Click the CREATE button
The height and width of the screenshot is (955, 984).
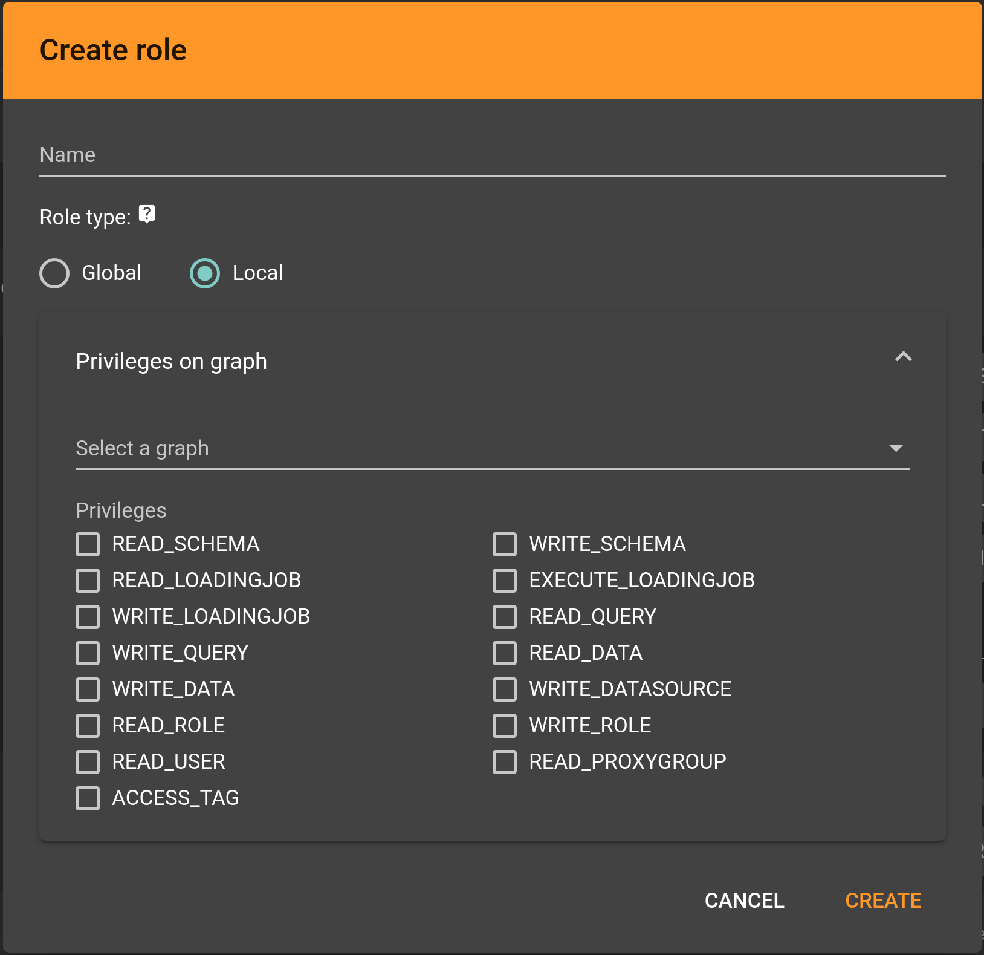point(883,901)
